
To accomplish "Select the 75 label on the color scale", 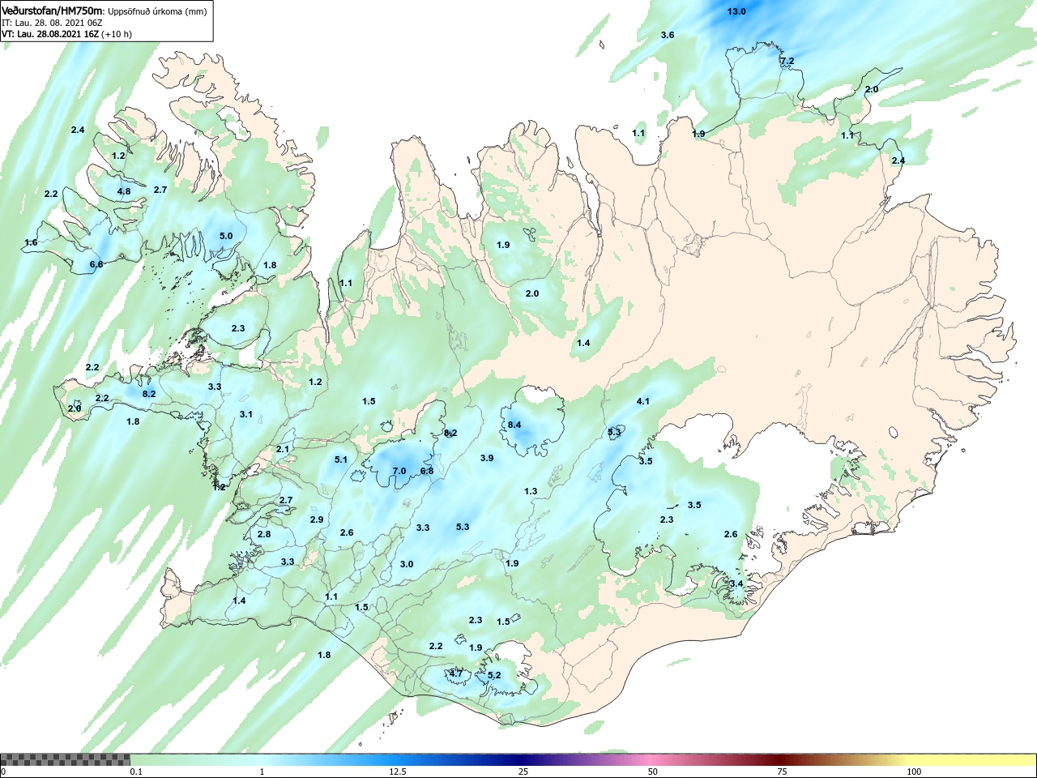I will pyautogui.click(x=782, y=772).
